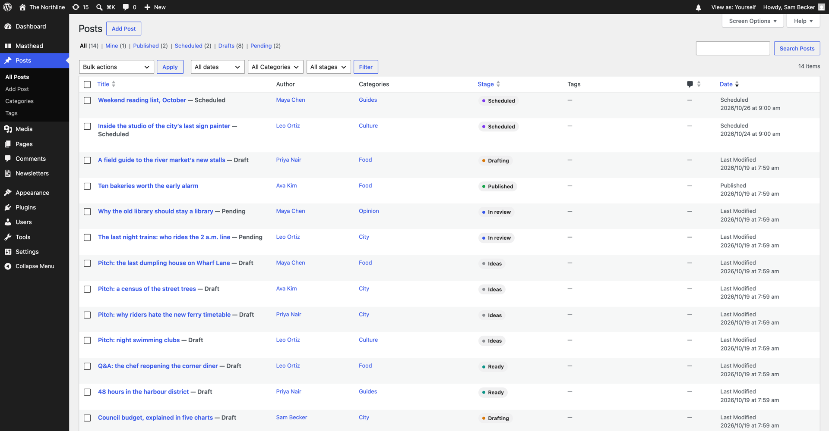The image size is (829, 431).
Task: Expand the Help panel
Action: click(x=803, y=21)
